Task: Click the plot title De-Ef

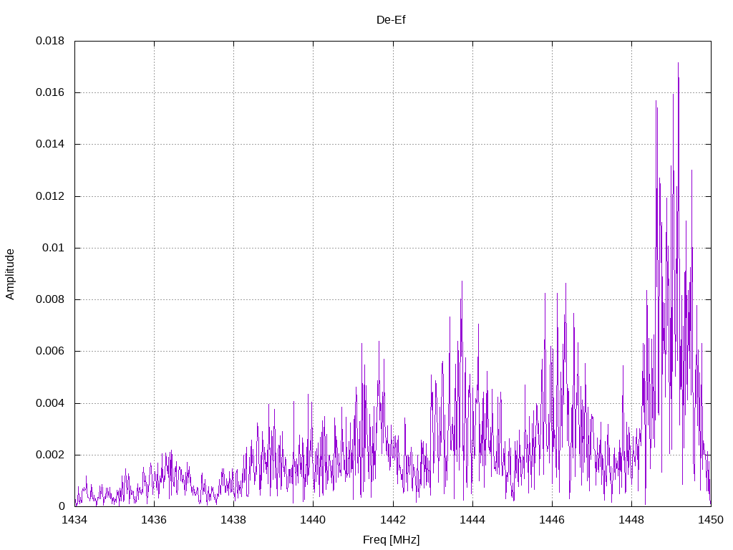Action: point(391,20)
